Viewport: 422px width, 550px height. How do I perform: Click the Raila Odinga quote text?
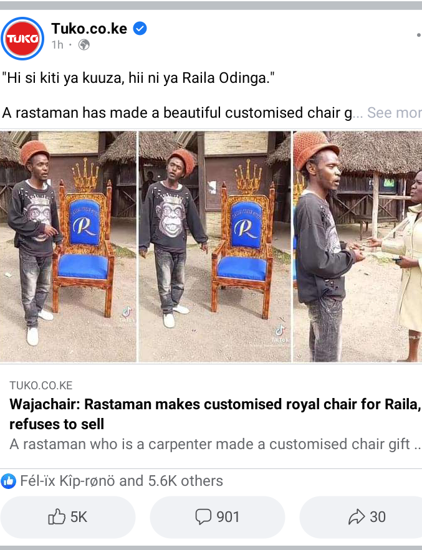click(138, 78)
